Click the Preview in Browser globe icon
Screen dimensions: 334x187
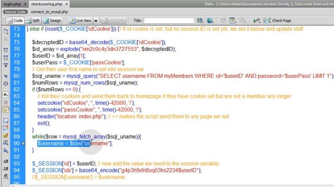pos(210,21)
